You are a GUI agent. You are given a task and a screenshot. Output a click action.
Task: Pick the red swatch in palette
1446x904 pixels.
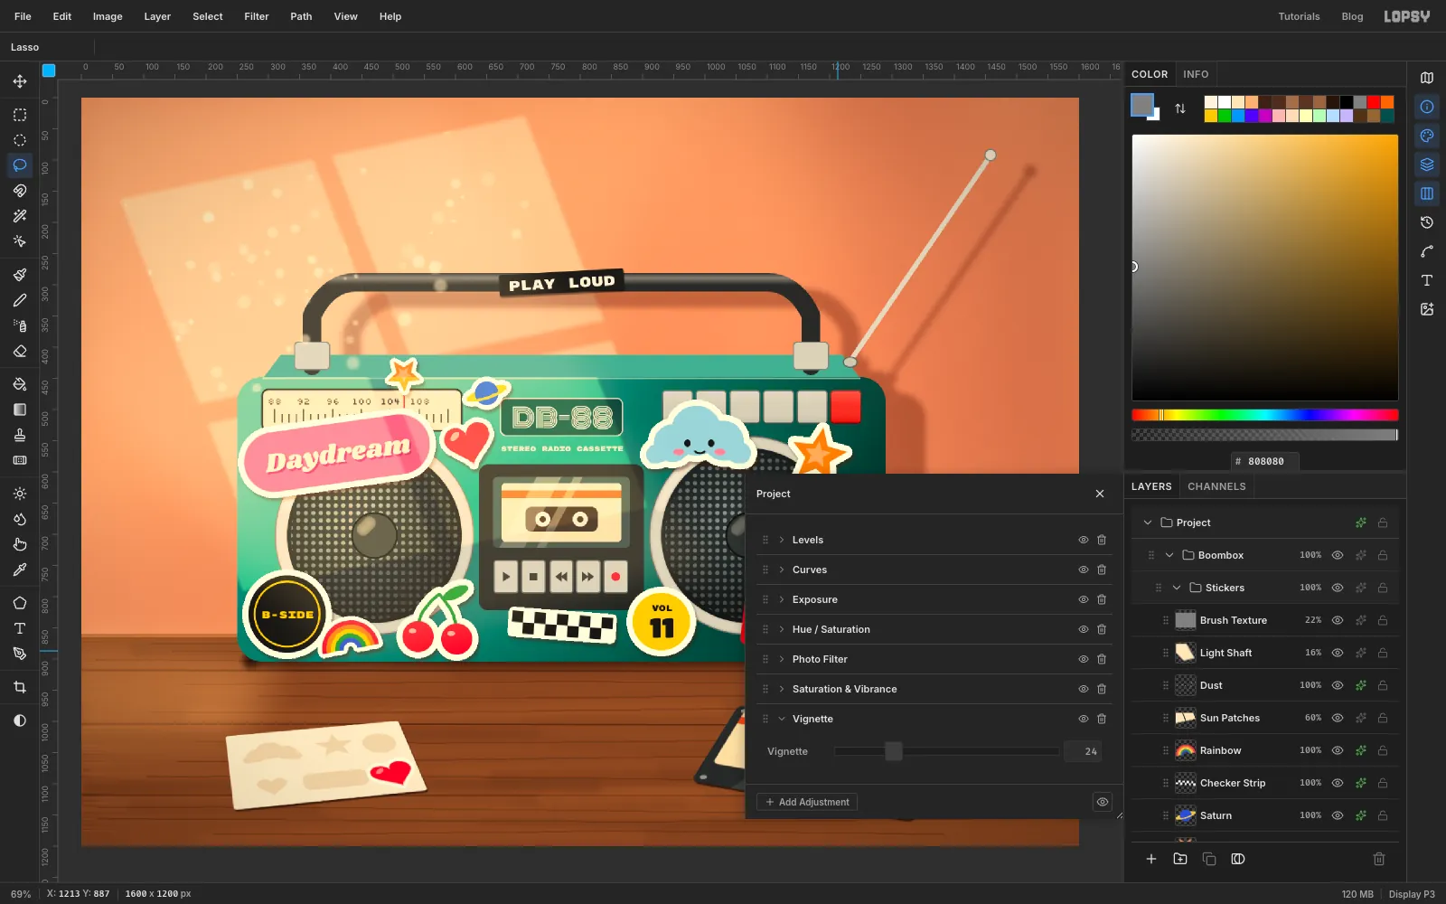click(x=1374, y=102)
